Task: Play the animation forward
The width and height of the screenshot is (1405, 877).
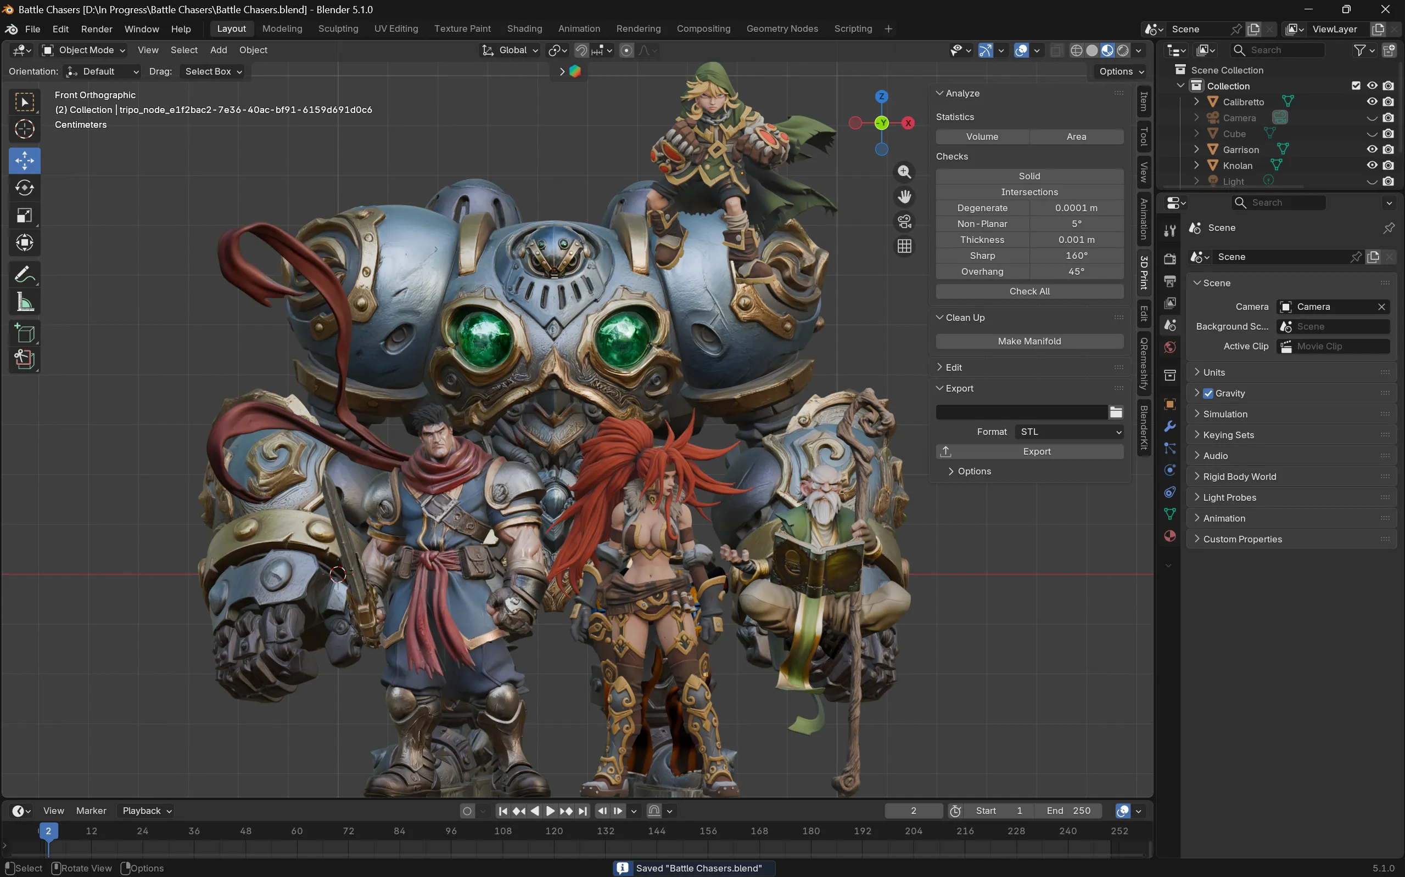Action: (x=550, y=811)
